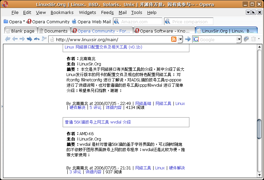
Task: Switch to the Blank page tab
Action: 21,31
